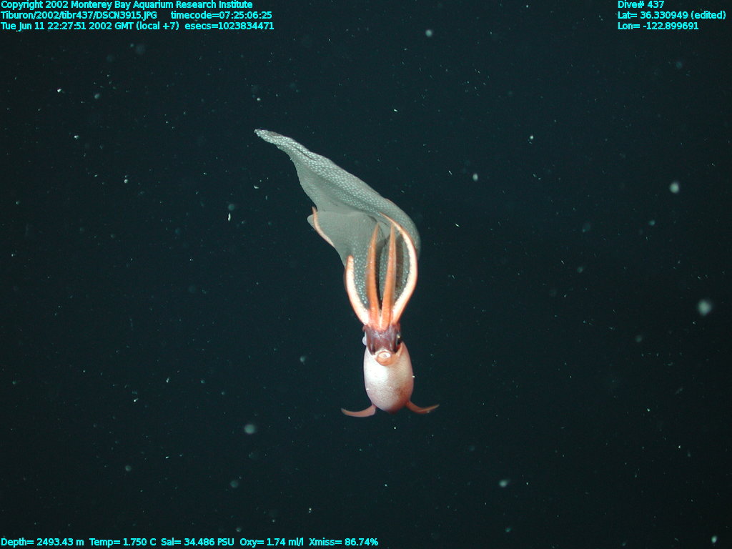Viewport: 732px width, 549px height.
Task: Click the timecode=07:25:06:25 overlay
Action: (221, 15)
